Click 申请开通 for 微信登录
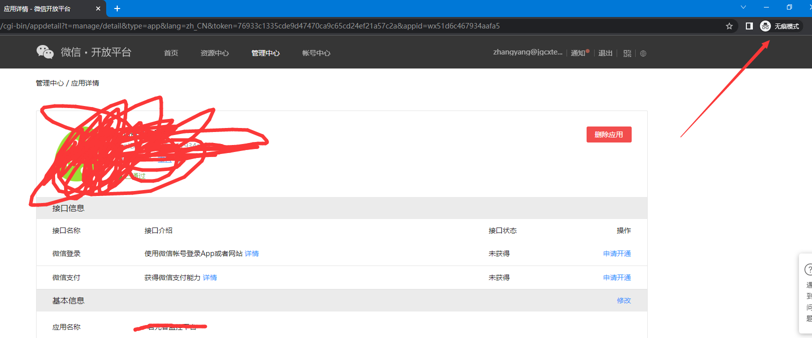Screen dimensions: 812x338 617,253
